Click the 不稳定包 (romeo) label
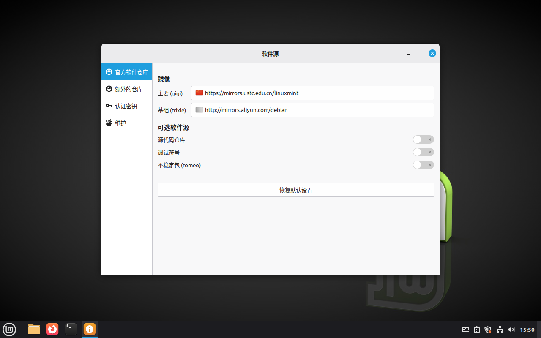541x338 pixels. [x=179, y=165]
